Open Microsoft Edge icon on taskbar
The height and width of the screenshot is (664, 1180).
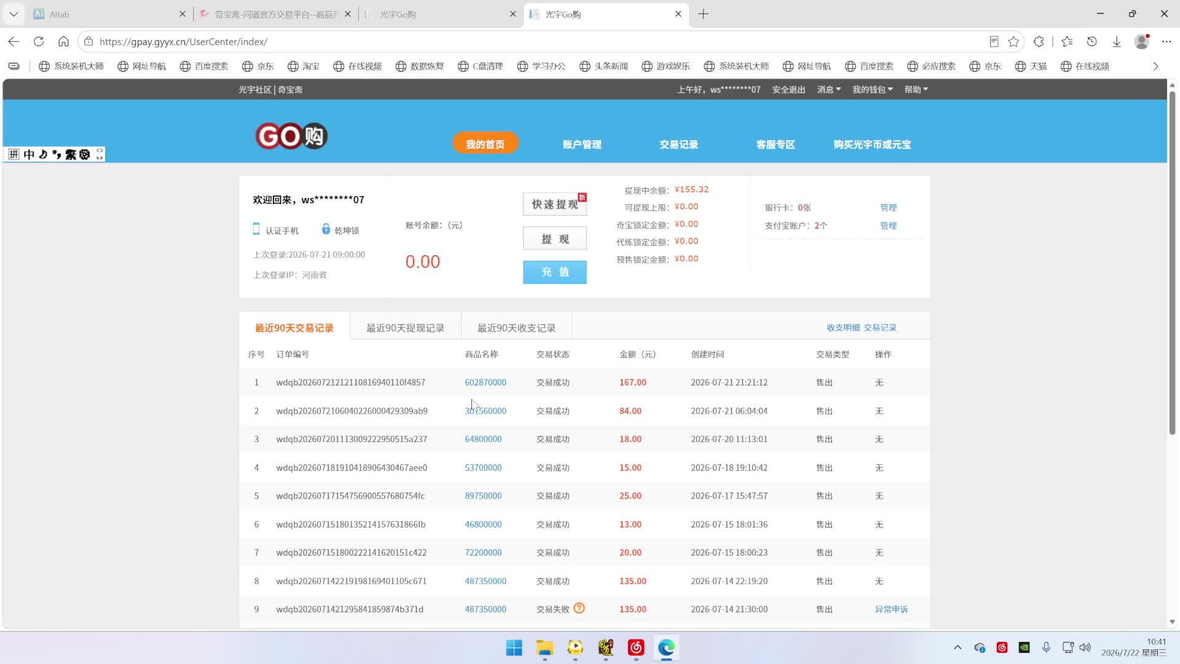666,647
